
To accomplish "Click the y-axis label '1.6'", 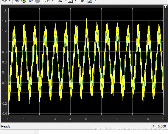I will 4,11.
